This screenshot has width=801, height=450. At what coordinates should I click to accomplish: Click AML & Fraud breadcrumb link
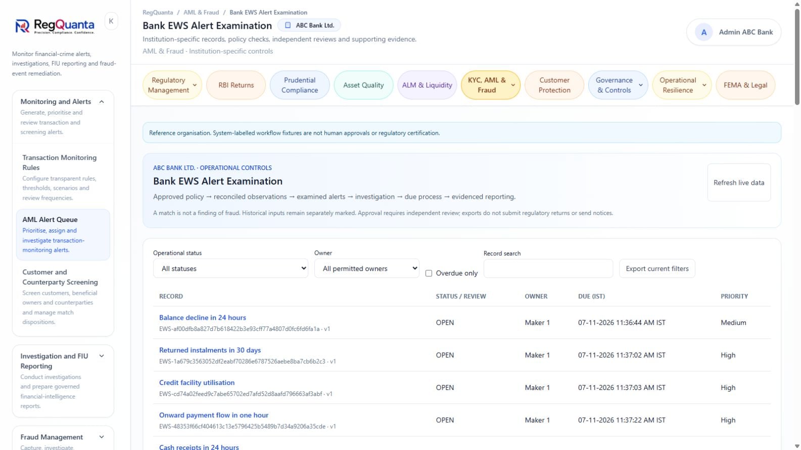click(x=201, y=13)
